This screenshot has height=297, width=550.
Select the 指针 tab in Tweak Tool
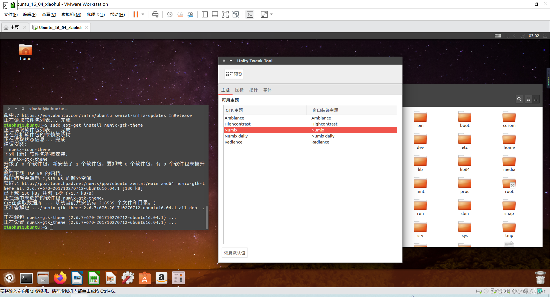coord(253,90)
